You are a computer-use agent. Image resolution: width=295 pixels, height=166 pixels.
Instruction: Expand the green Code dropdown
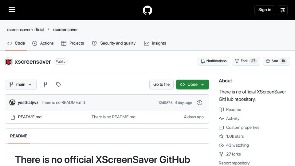pyautogui.click(x=192, y=85)
